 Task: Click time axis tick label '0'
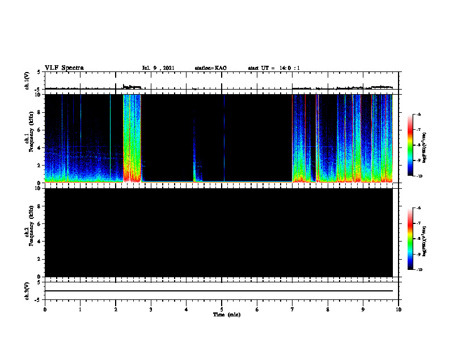tap(45, 310)
